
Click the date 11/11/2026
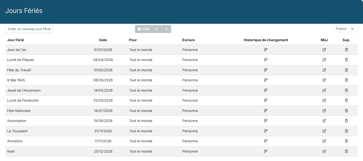tap(103, 141)
